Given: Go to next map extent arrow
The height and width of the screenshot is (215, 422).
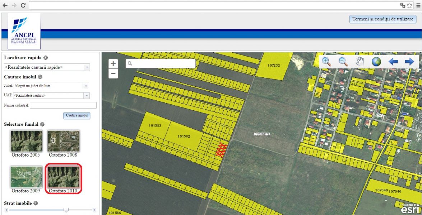Looking at the screenshot, I should tap(409, 62).
